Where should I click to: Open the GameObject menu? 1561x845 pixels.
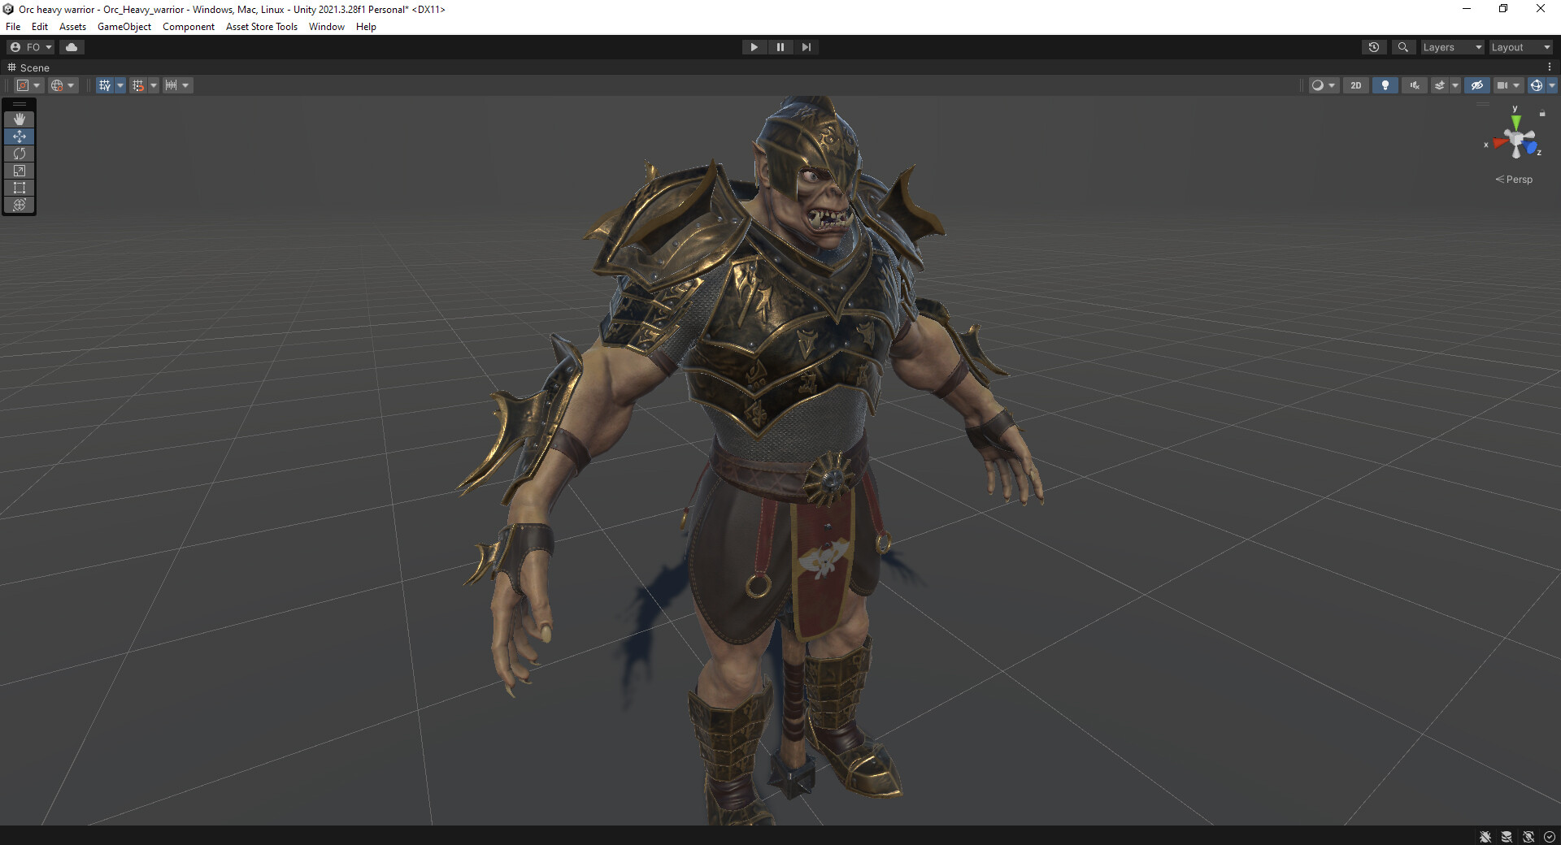(124, 27)
